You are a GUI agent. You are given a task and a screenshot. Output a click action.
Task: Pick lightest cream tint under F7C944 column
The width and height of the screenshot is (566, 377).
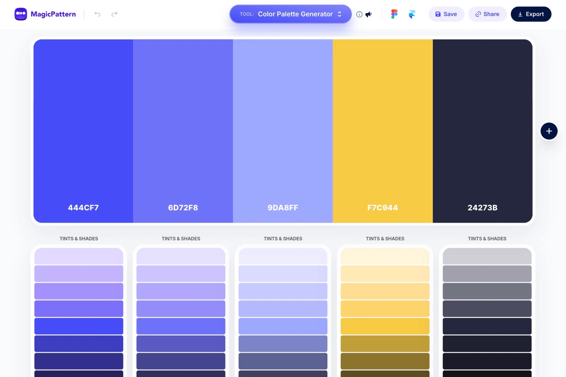[x=385, y=256]
